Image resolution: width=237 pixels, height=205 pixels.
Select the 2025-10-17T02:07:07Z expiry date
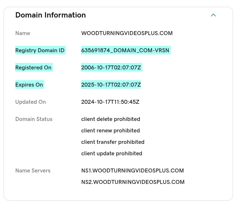(x=111, y=84)
